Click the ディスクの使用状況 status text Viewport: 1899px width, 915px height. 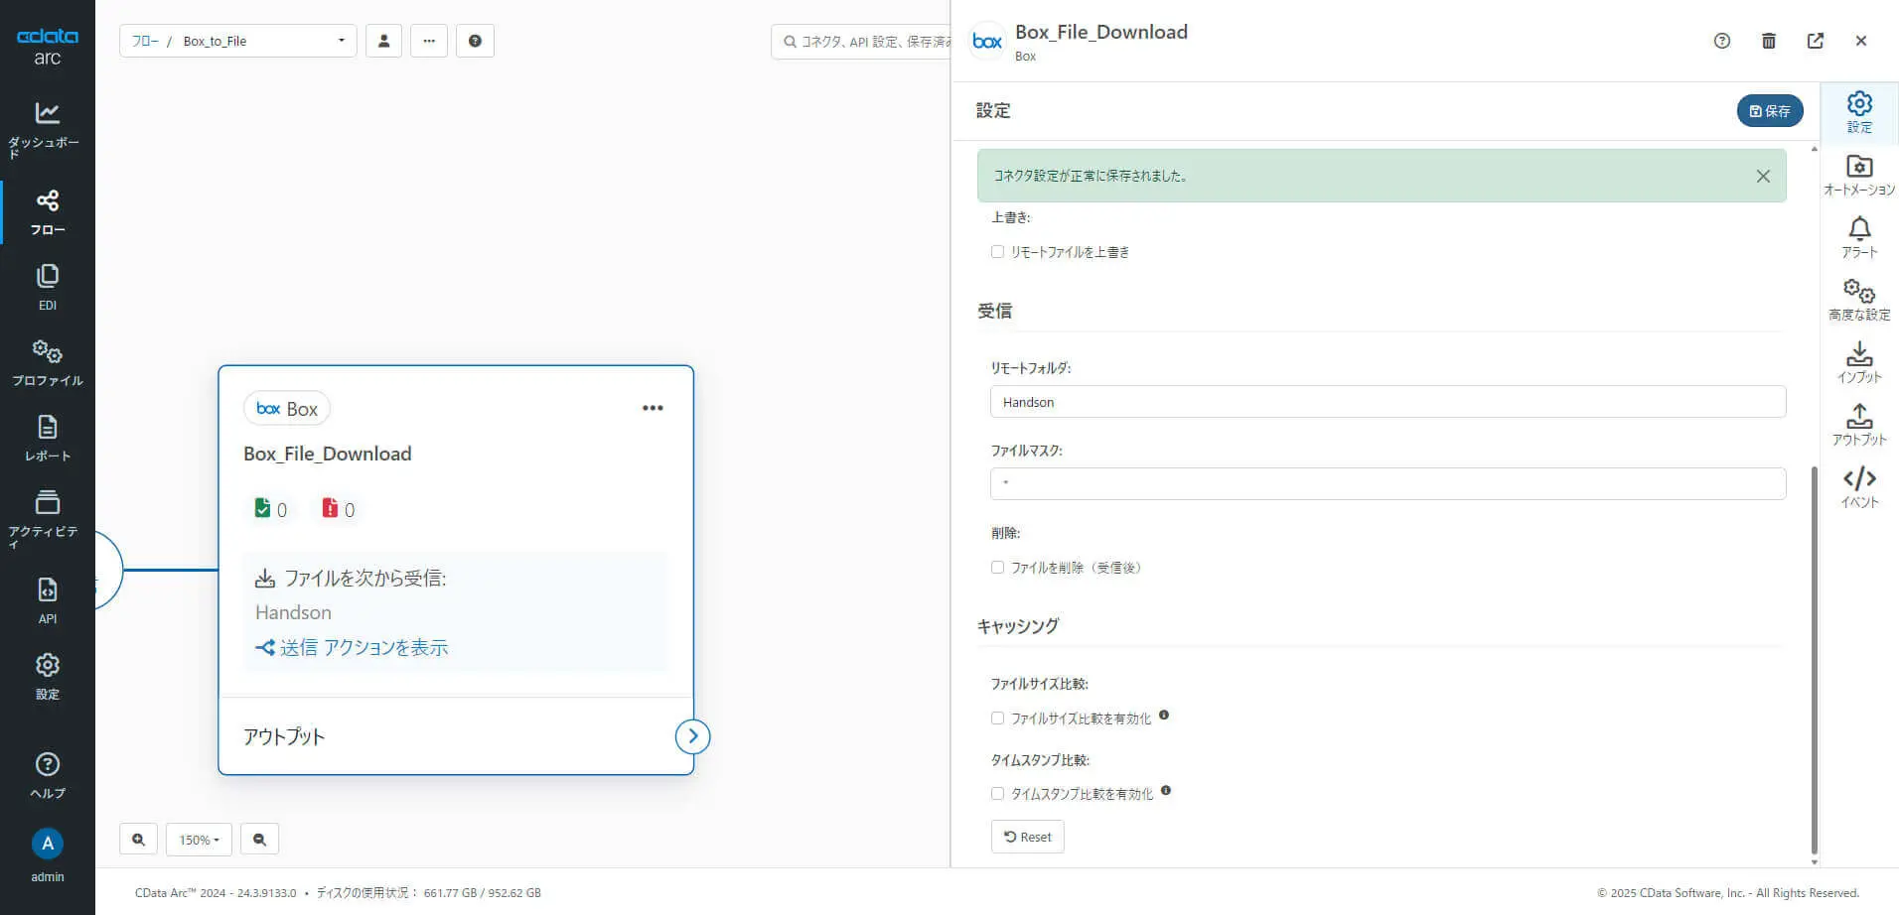429,893
